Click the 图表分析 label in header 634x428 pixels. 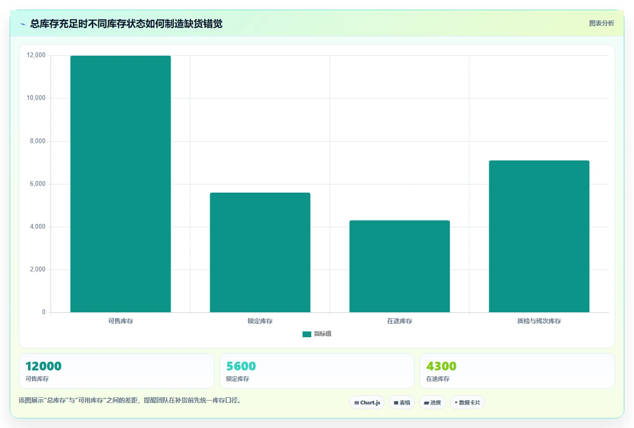601,23
